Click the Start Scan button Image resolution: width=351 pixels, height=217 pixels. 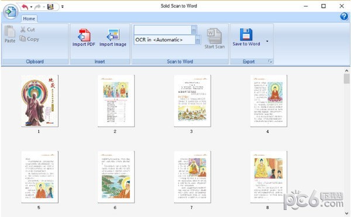click(215, 38)
